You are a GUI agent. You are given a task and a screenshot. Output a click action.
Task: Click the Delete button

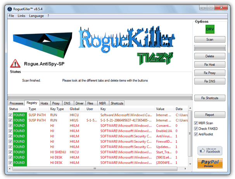pyautogui.click(x=210, y=56)
